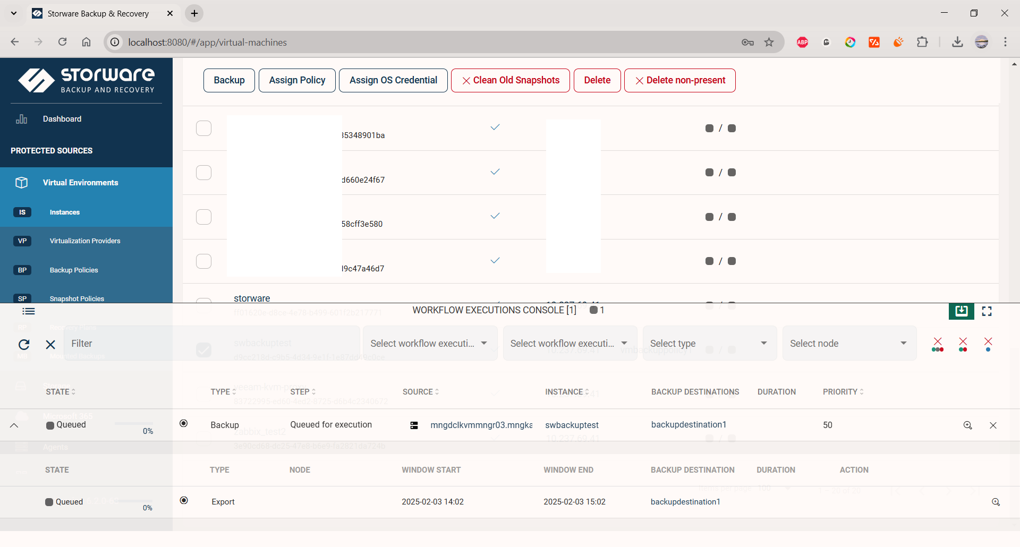Viewport: 1020px width, 547px height.
Task: Clear the console filter with X icon
Action: (x=50, y=345)
